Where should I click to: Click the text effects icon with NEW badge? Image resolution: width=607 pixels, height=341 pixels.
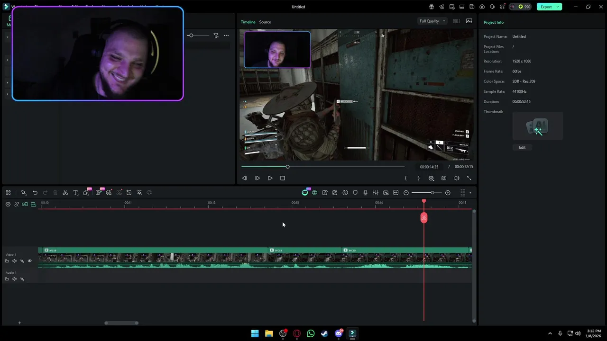pos(99,193)
